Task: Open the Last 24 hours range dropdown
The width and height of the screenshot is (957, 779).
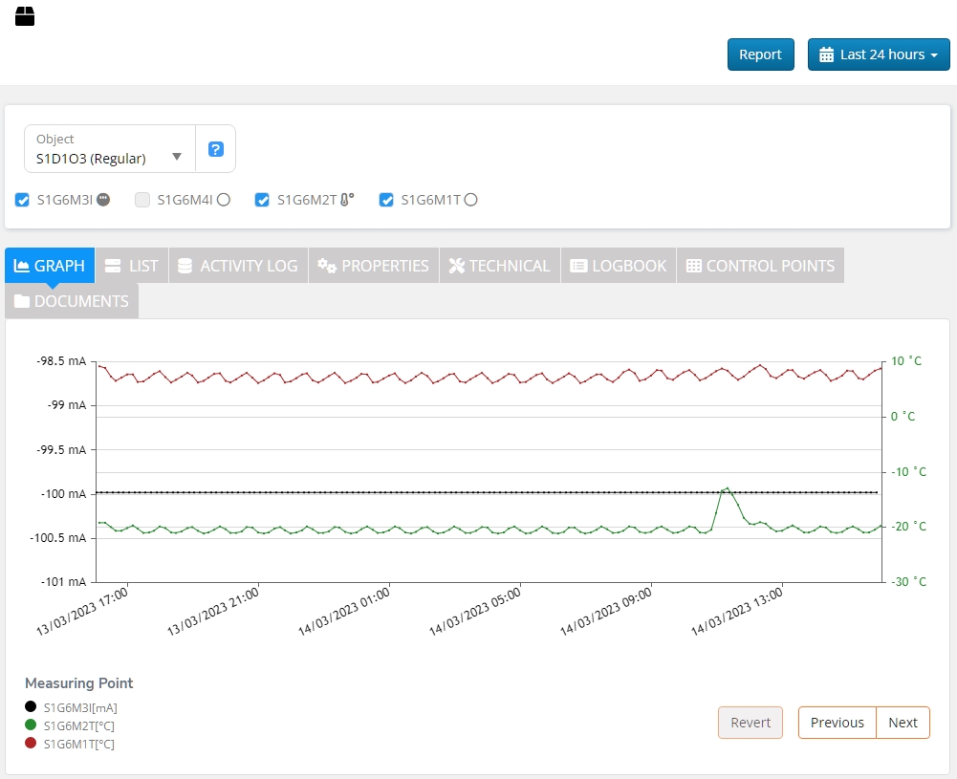Action: pos(879,54)
